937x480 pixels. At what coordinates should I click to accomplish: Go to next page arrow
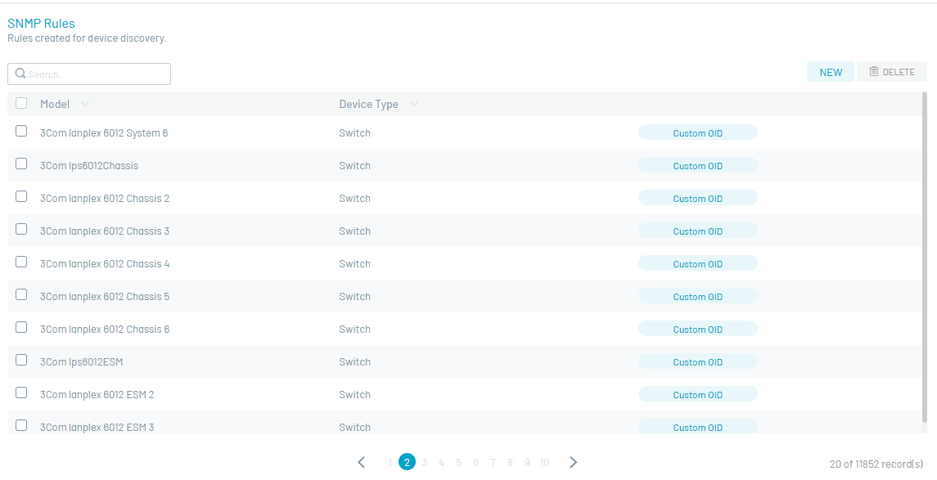coord(573,462)
